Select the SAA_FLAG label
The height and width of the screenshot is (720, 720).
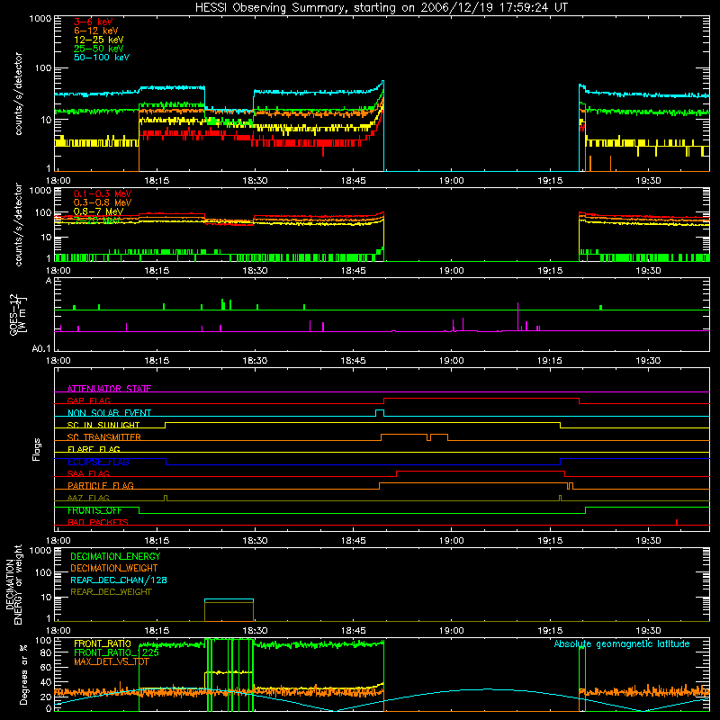(x=88, y=473)
